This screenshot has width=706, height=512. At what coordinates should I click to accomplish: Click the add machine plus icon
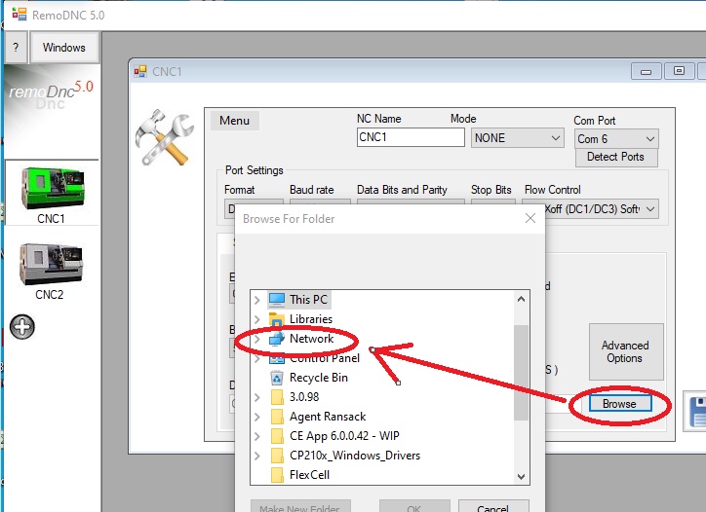22,327
